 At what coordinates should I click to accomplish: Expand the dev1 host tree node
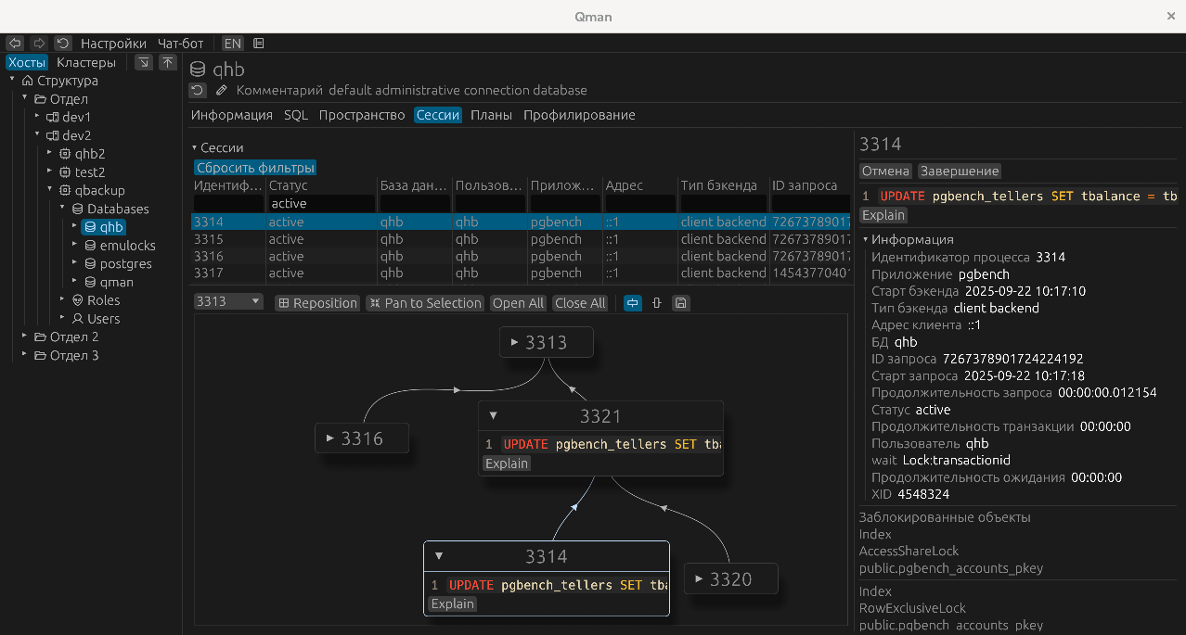coord(37,117)
